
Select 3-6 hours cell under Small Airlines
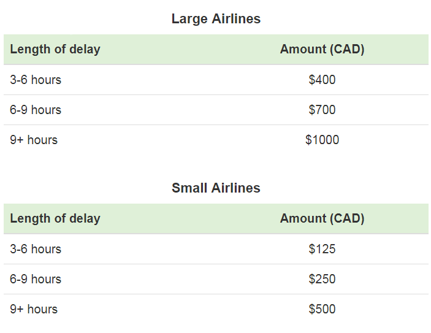pos(36,249)
